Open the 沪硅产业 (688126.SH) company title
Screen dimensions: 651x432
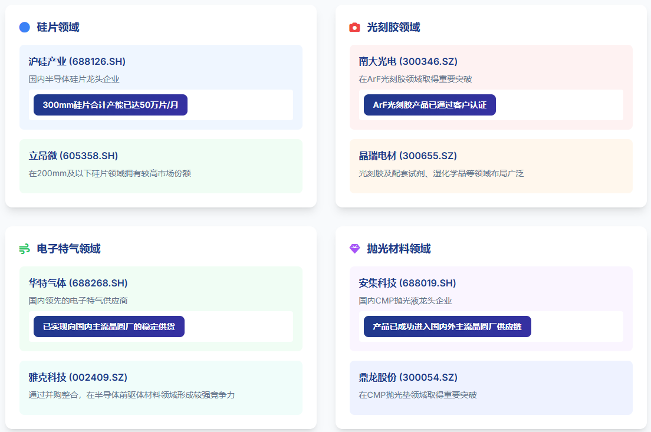pyautogui.click(x=77, y=61)
